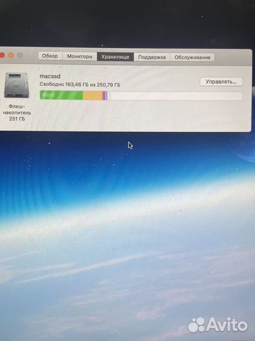Click the Свободно 163,46 ГБ из 250,79 ГБ text
Image resolution: width=255 pixels, height=341 pixels.
tap(80, 85)
